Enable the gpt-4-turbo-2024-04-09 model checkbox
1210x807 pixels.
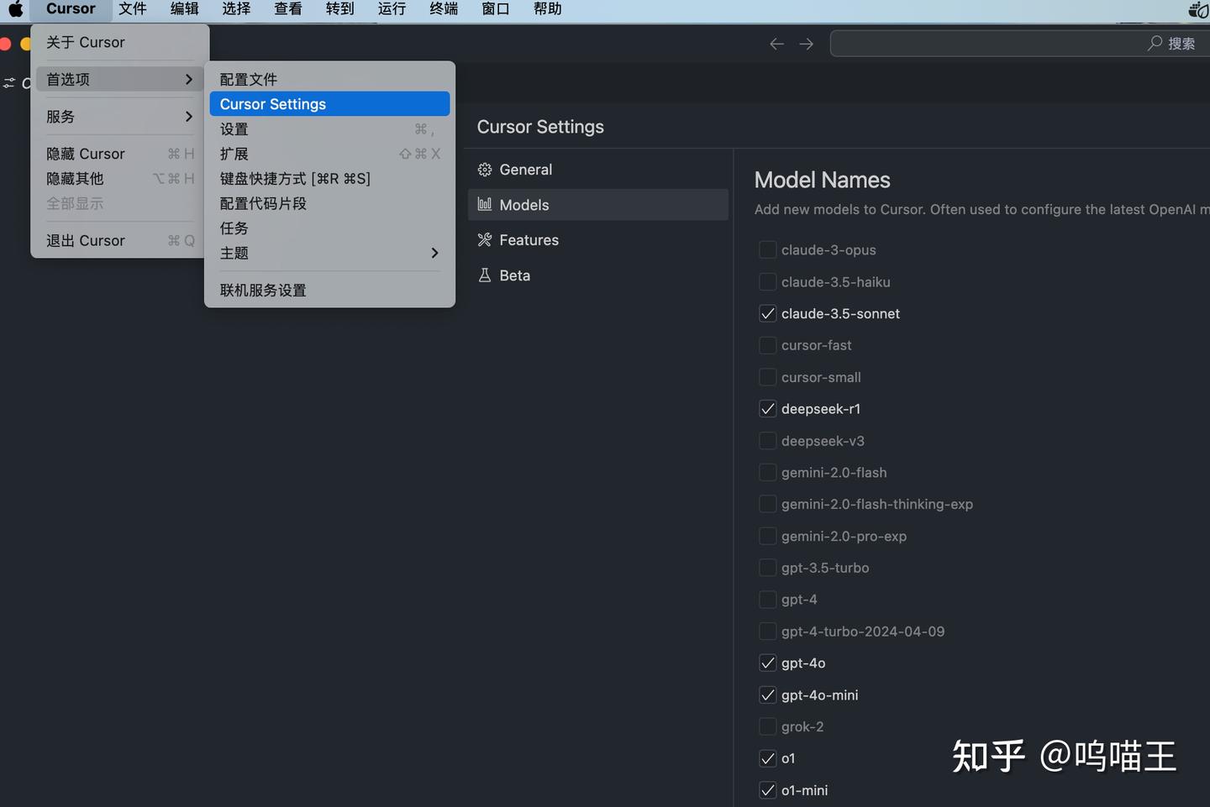767,631
